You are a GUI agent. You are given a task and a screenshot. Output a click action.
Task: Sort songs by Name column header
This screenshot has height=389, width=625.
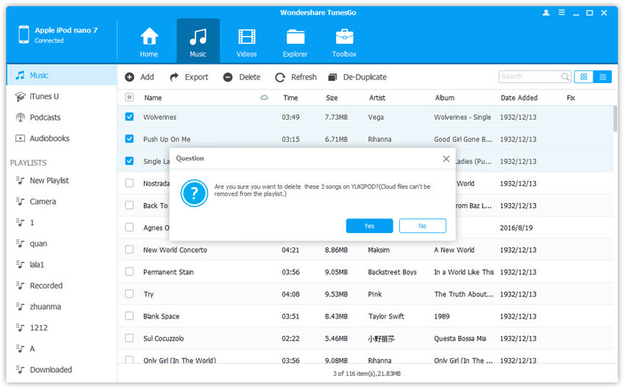[x=153, y=98]
